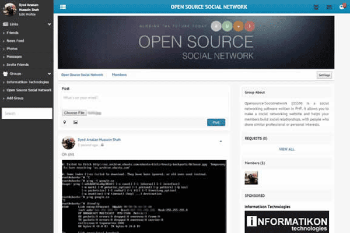This screenshot has width=350, height=233.
Task: Open notifications icon with red badge
Action: point(341,7)
